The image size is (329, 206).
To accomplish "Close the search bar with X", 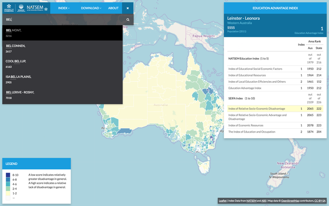I will [x=128, y=8].
